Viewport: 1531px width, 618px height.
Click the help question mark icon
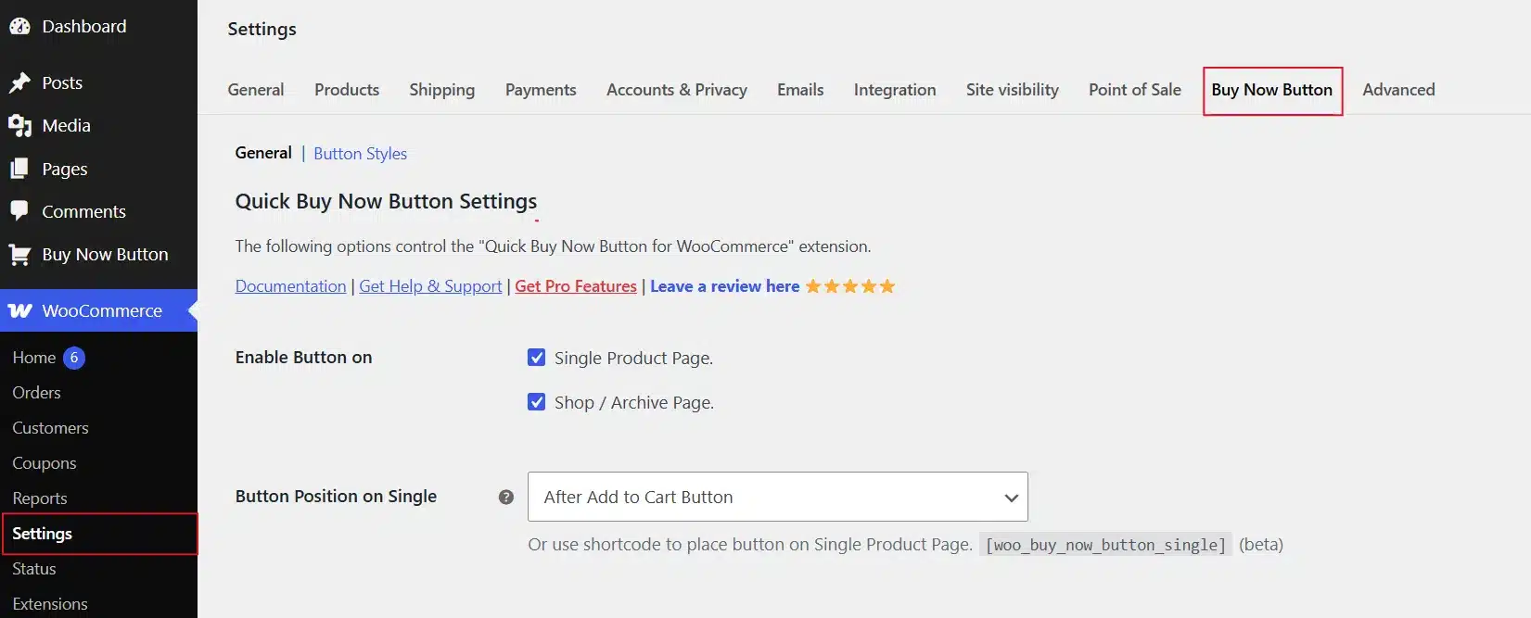click(506, 497)
